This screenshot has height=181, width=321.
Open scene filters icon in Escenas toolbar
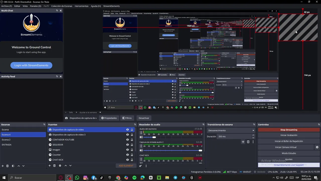tap(13, 166)
